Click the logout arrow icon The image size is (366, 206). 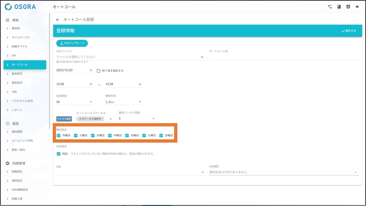(357, 7)
